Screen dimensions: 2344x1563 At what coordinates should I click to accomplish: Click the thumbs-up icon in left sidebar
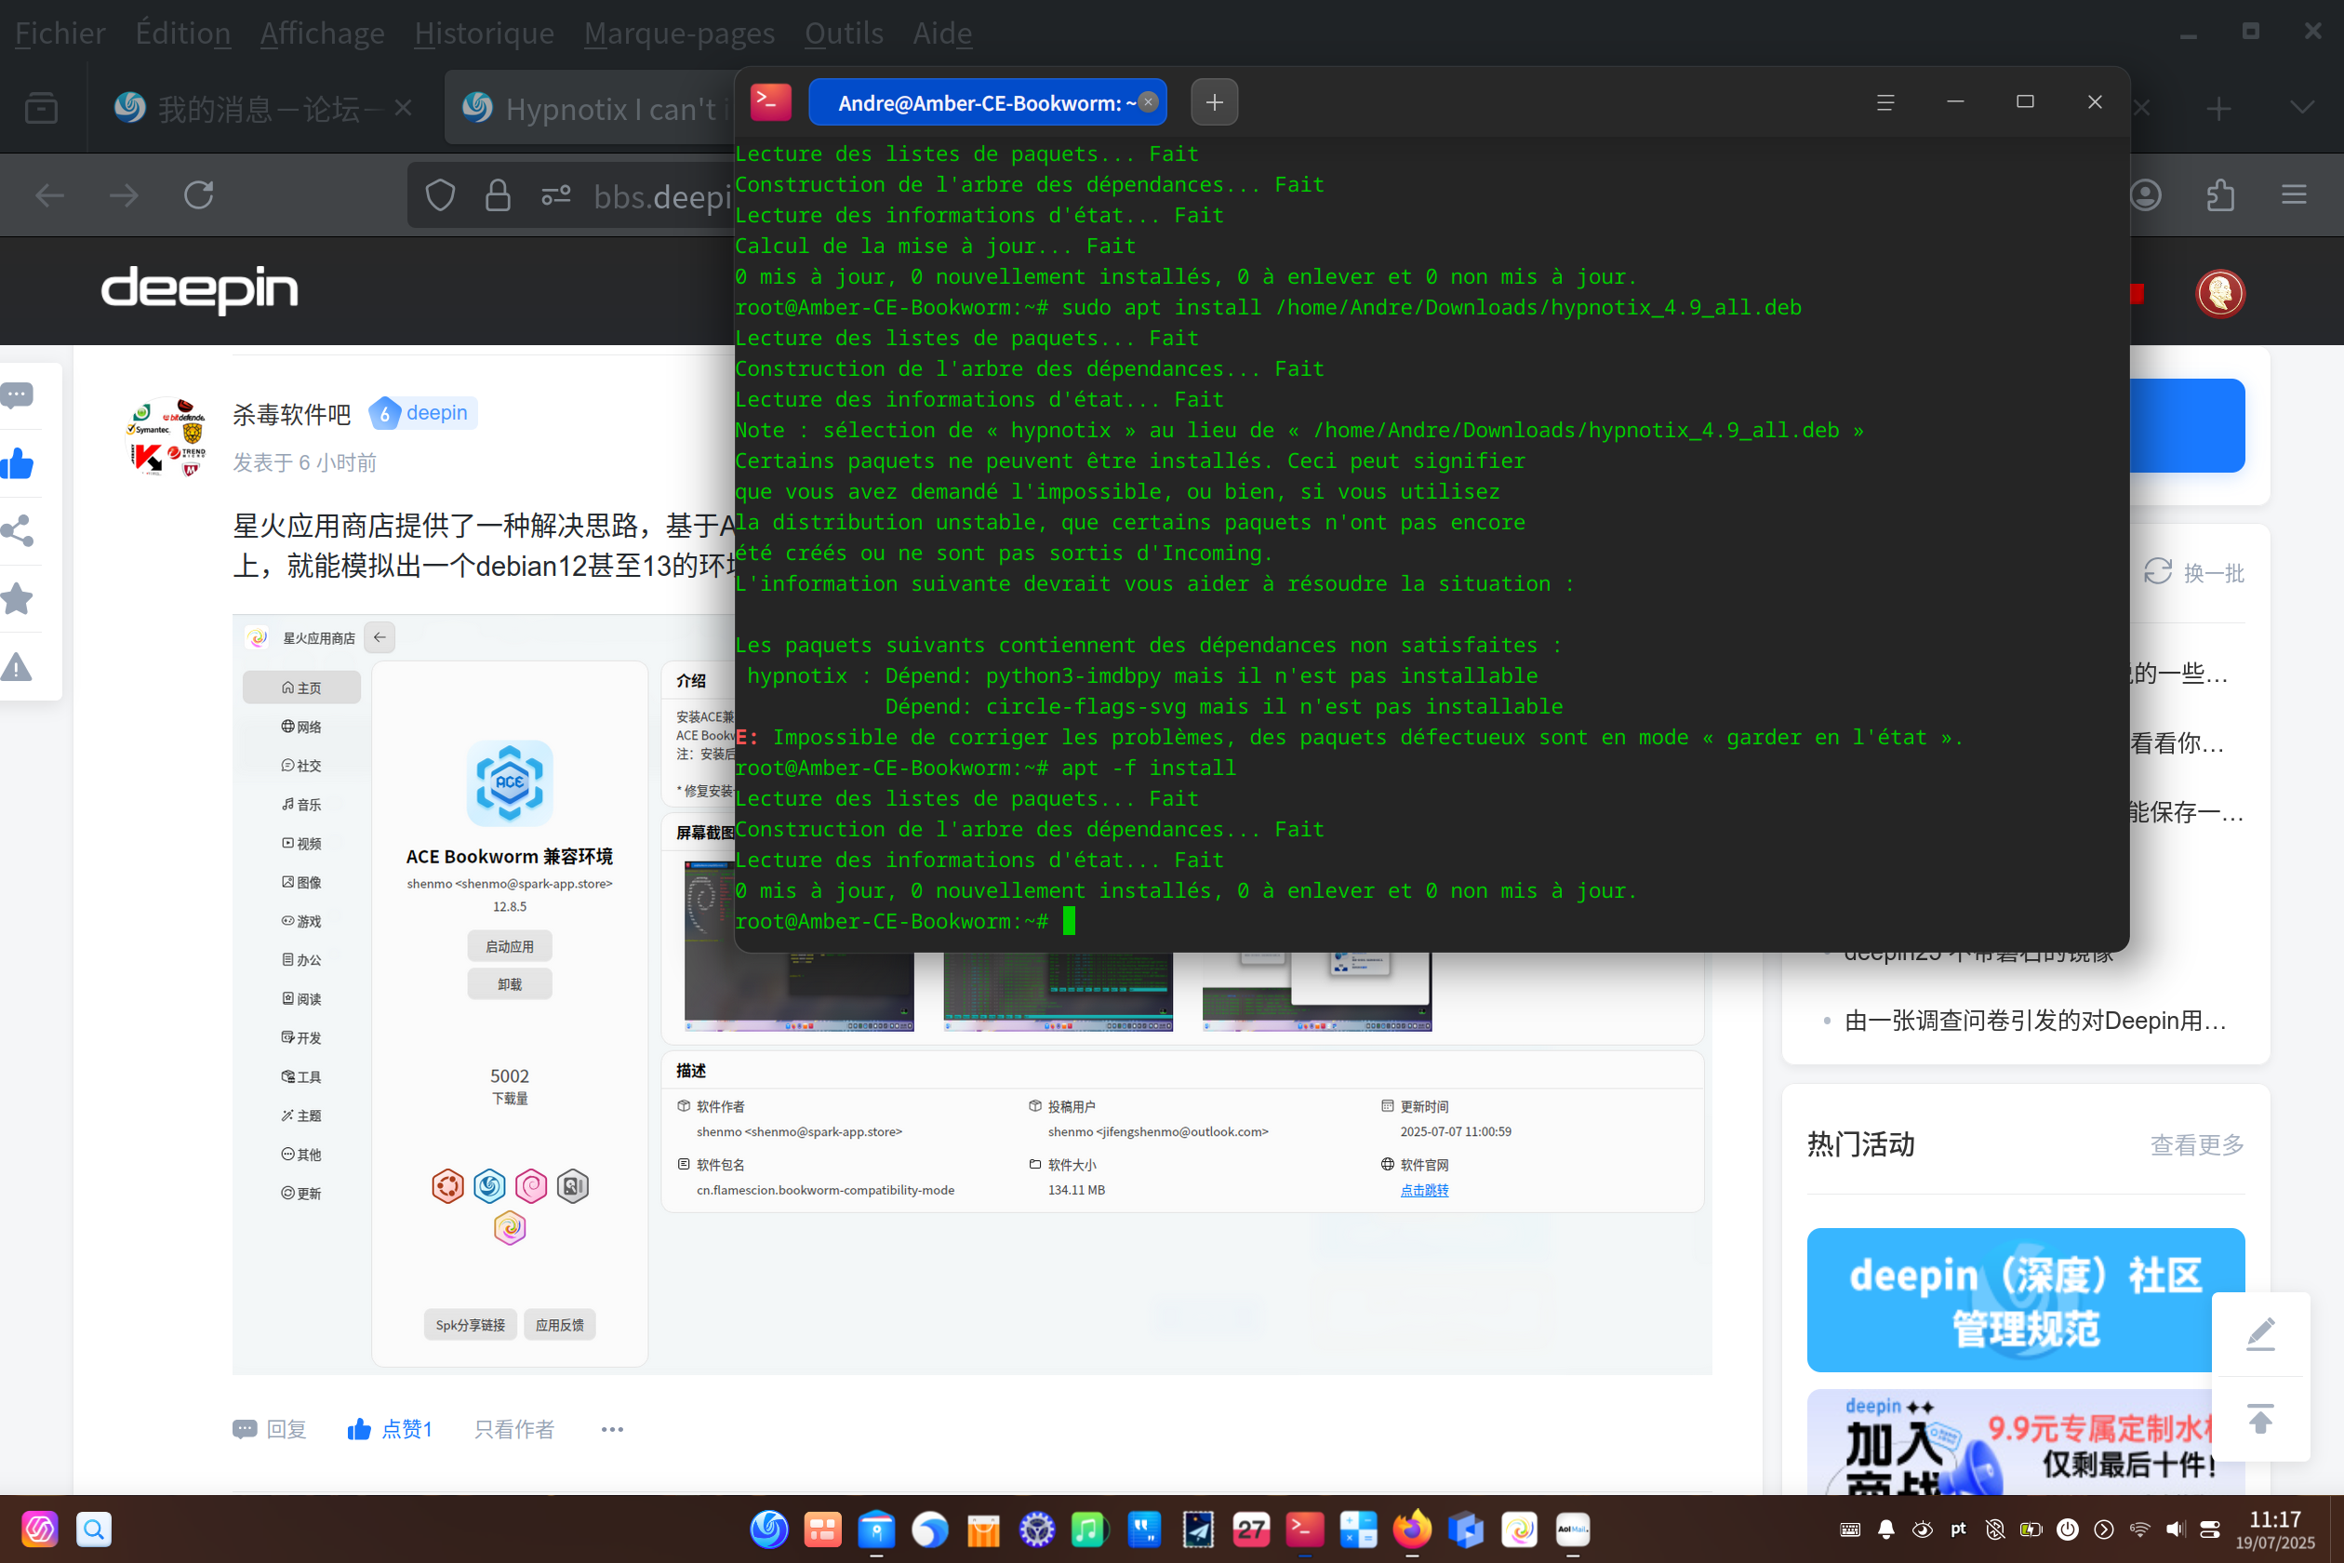tap(17, 463)
